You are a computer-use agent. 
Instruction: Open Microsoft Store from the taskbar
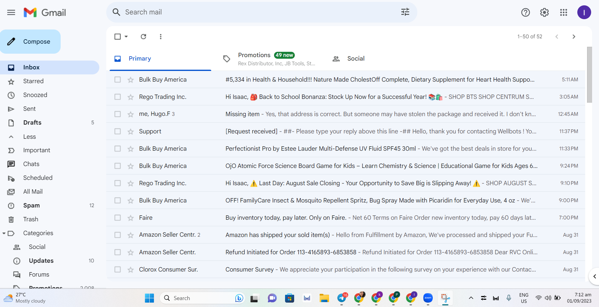pyautogui.click(x=289, y=298)
